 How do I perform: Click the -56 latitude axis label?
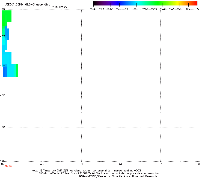(2, 95)
